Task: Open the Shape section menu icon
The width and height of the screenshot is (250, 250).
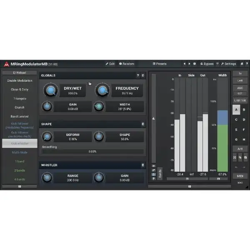Action: click(143, 124)
